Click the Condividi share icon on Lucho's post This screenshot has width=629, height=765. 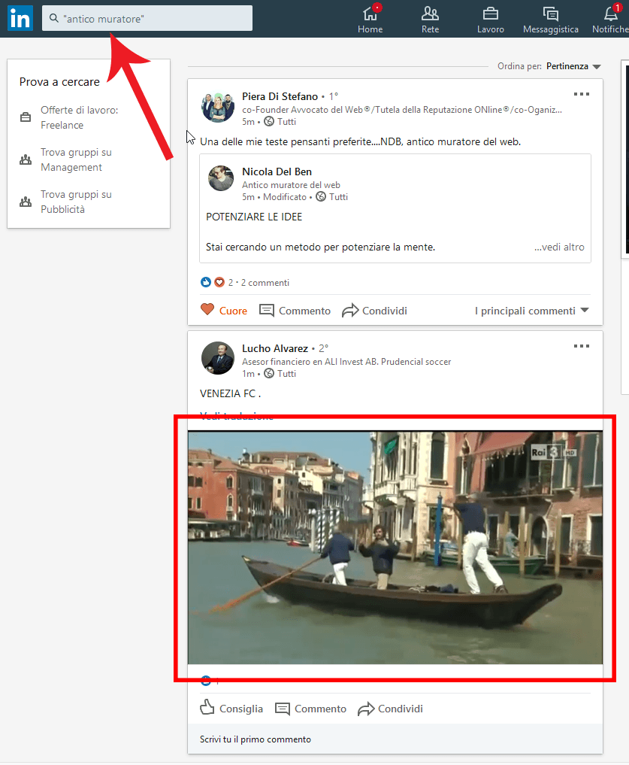point(367,708)
